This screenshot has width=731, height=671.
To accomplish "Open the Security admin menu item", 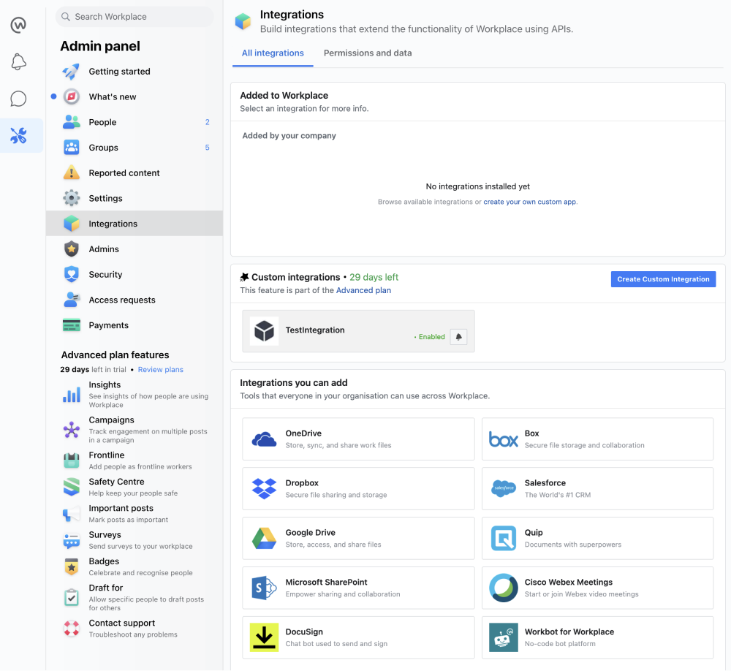I will (x=106, y=275).
